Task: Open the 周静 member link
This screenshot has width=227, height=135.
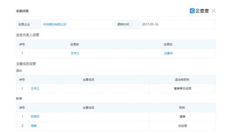Action: (34, 126)
